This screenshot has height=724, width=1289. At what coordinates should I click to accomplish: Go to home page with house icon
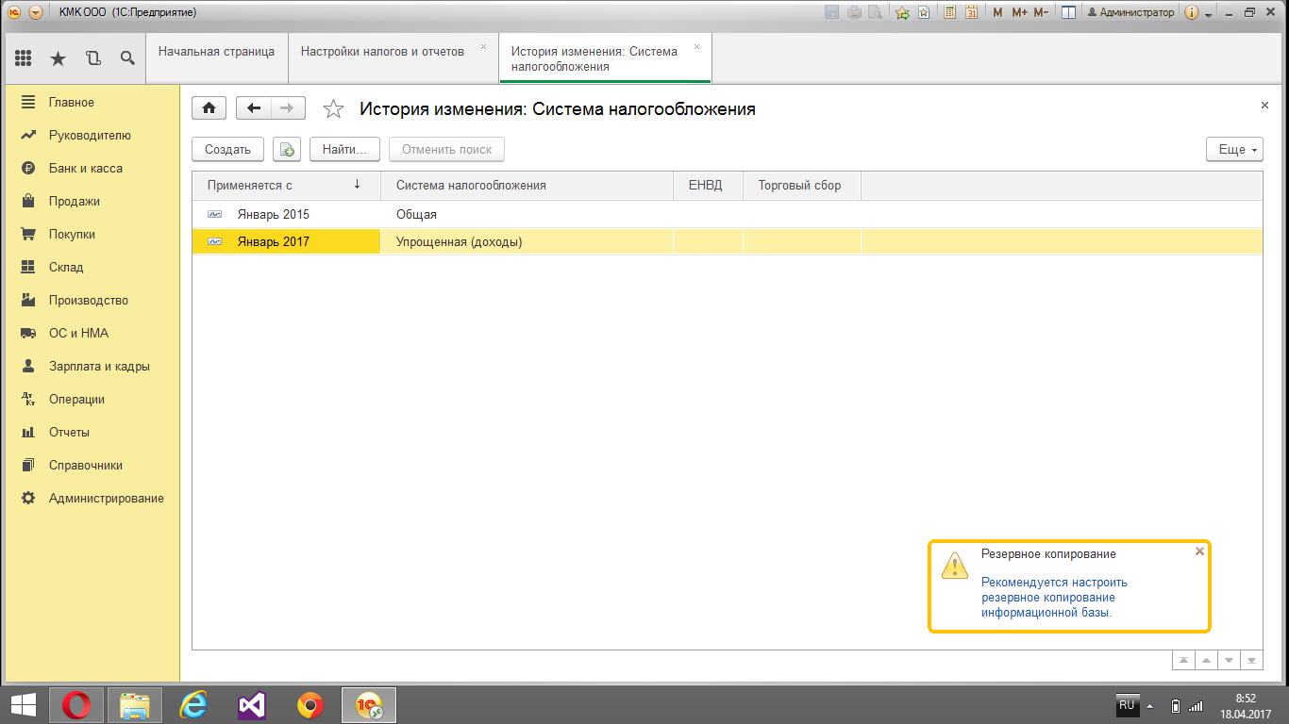209,108
